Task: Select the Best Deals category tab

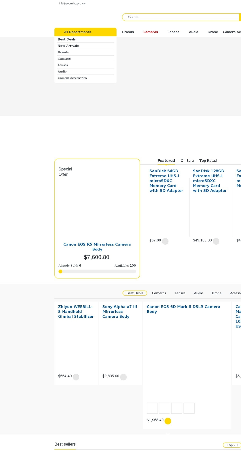Action: [135, 293]
